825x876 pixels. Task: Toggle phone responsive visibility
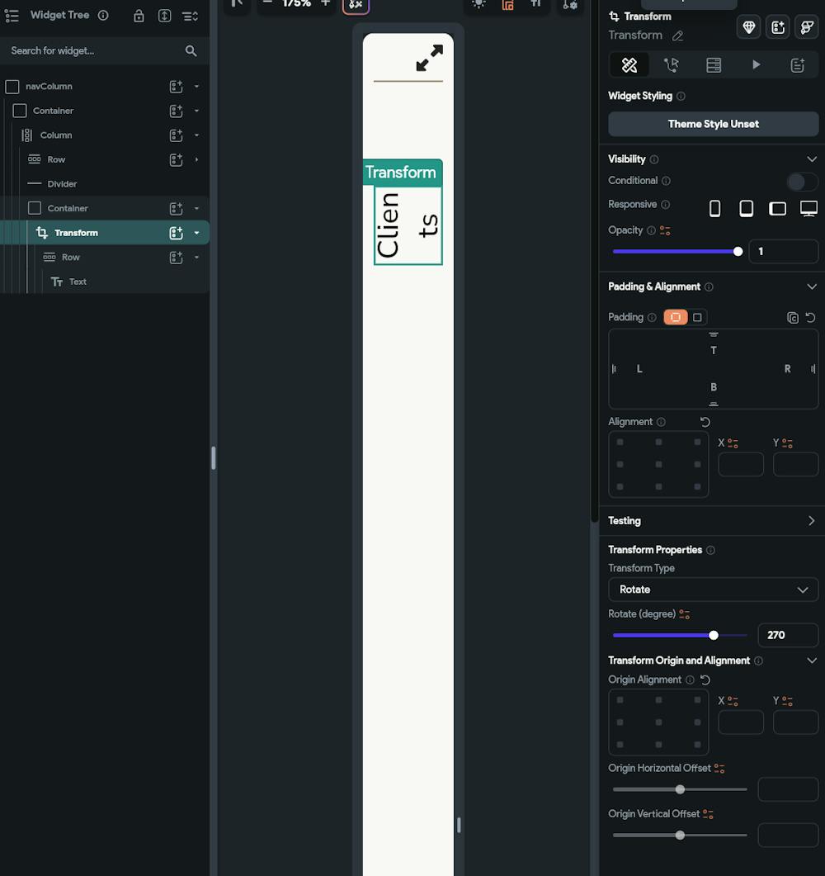point(714,208)
